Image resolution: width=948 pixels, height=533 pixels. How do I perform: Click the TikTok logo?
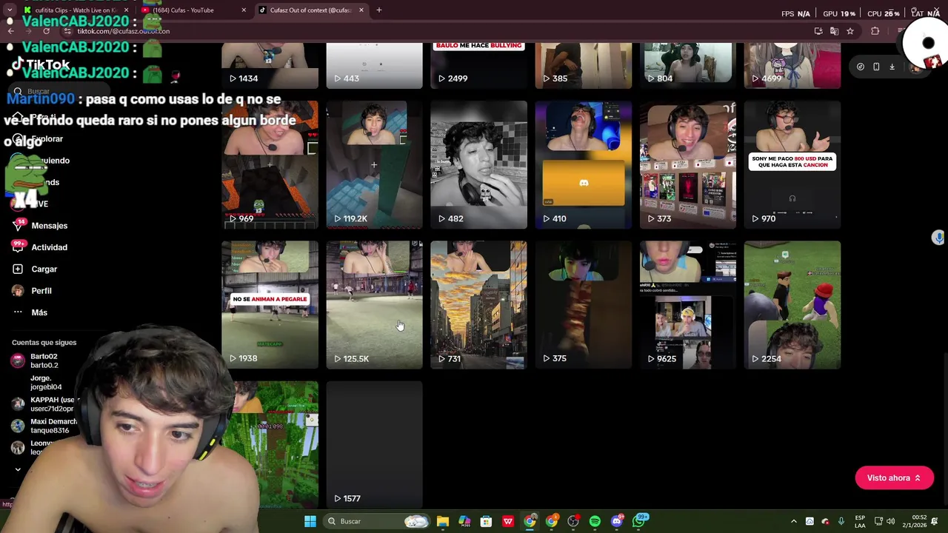[x=41, y=65]
